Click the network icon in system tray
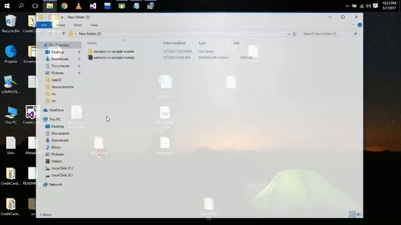This screenshot has height=225, width=401. coord(362,6)
